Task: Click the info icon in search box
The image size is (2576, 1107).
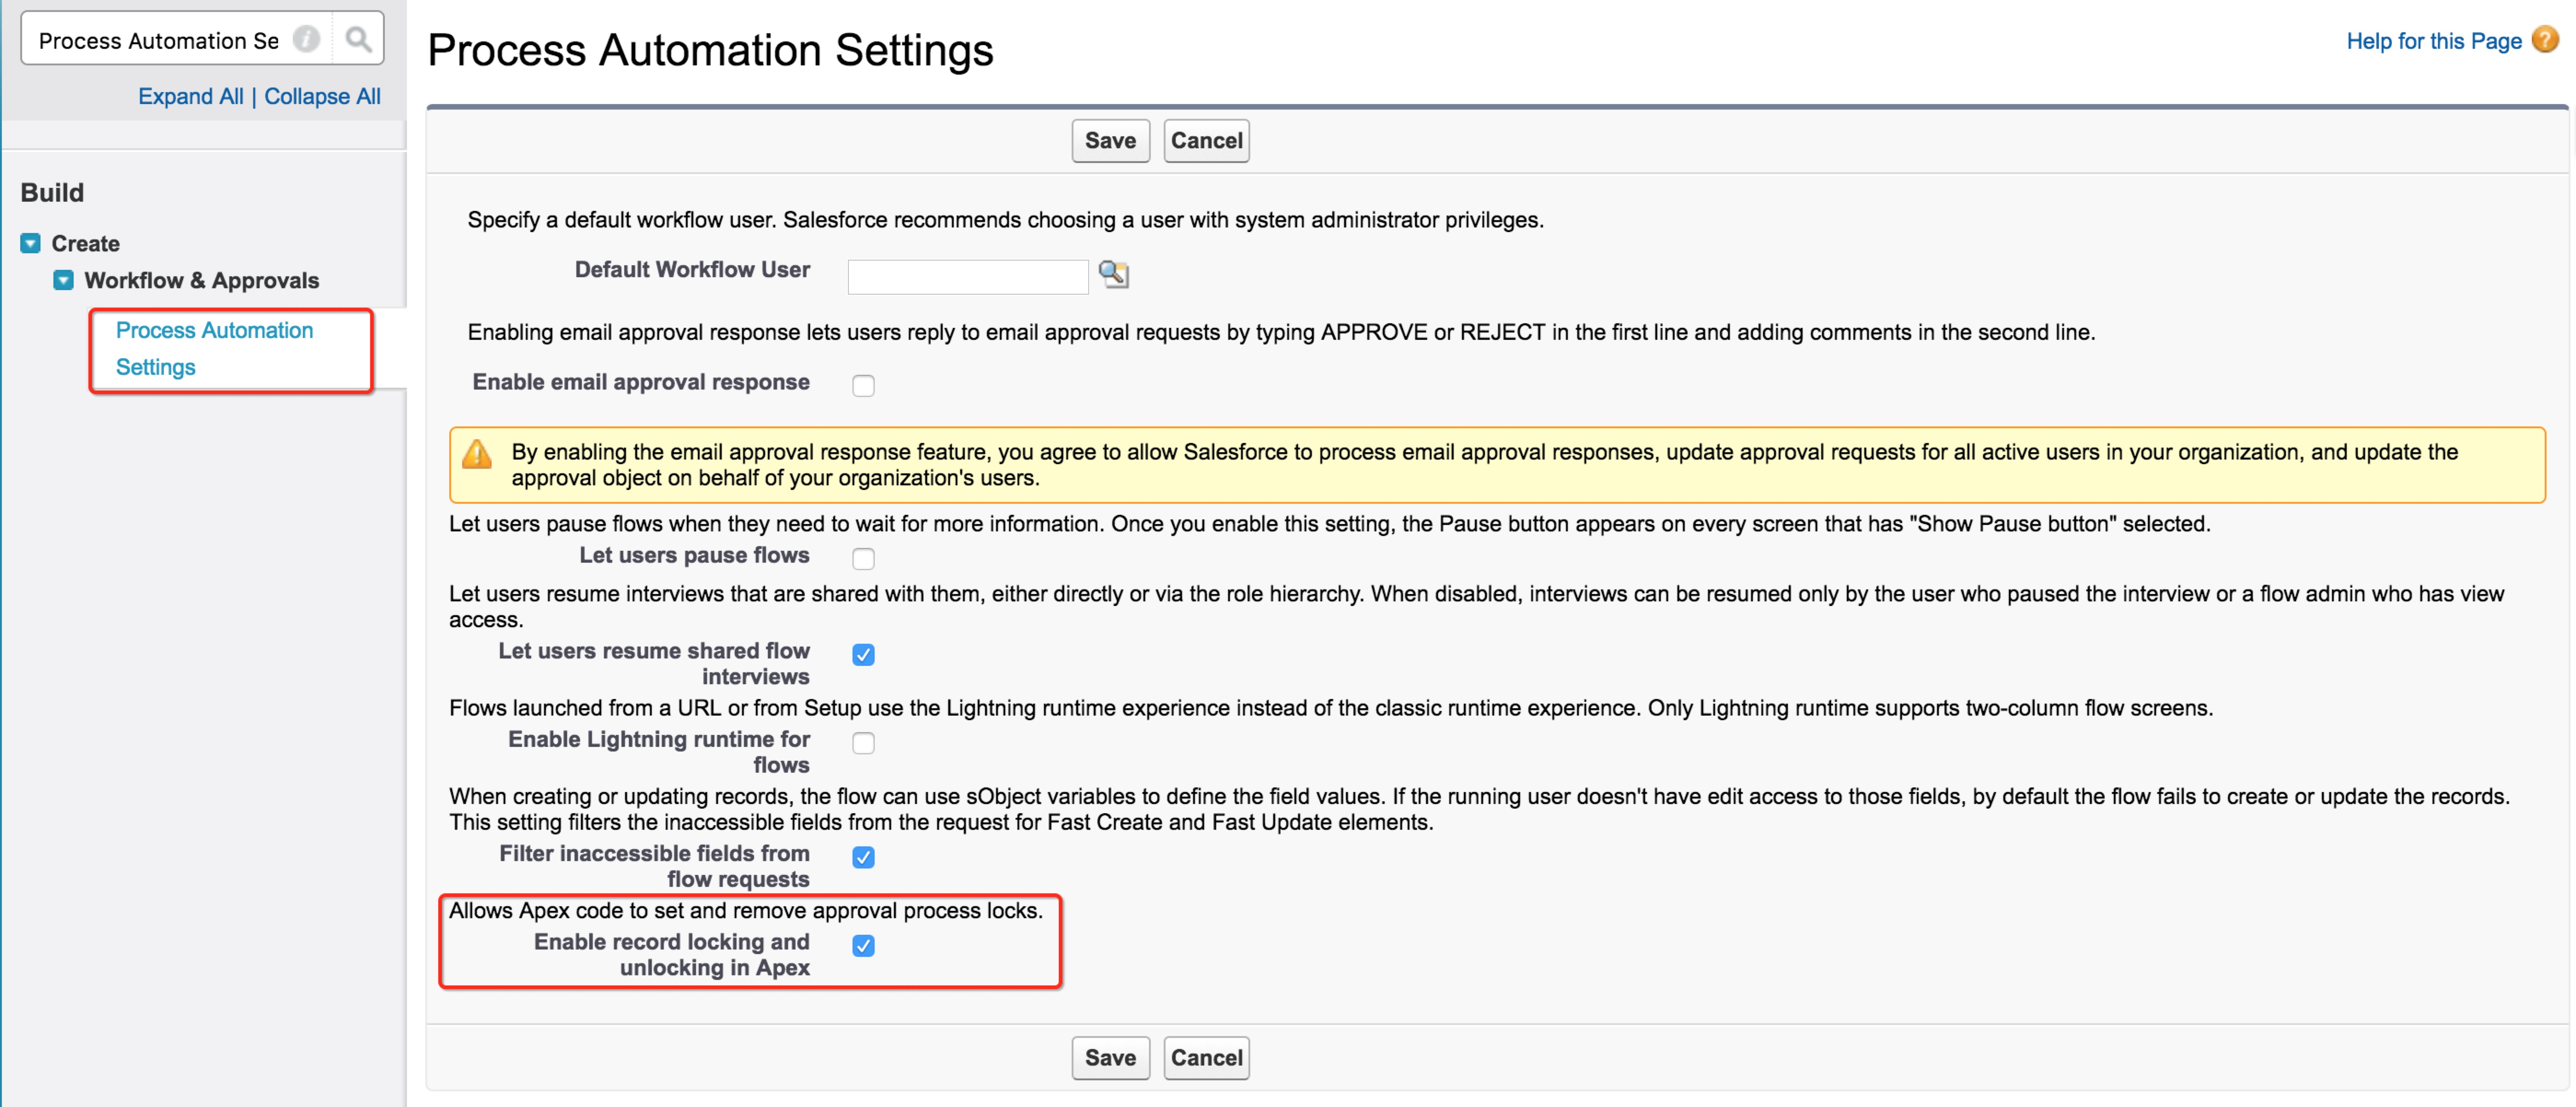Action: click(306, 40)
